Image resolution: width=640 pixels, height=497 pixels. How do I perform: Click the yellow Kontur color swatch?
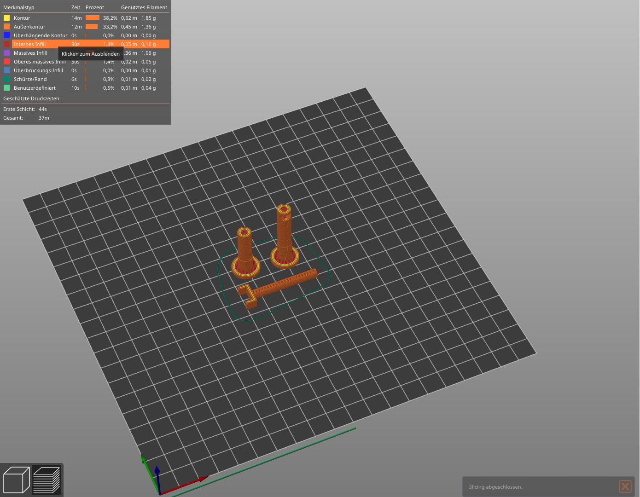6,18
